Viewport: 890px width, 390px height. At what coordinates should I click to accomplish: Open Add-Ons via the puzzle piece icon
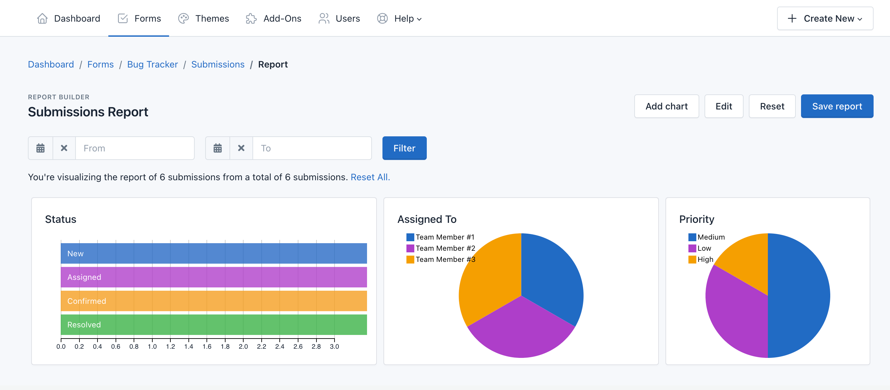point(251,18)
